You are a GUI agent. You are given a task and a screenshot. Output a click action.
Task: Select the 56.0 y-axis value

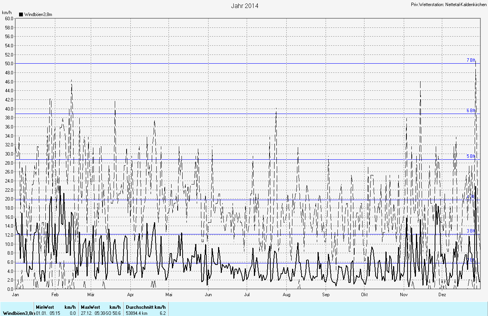[9, 37]
